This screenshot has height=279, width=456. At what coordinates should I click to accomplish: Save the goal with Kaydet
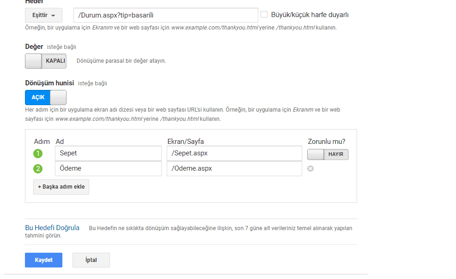pos(43,260)
